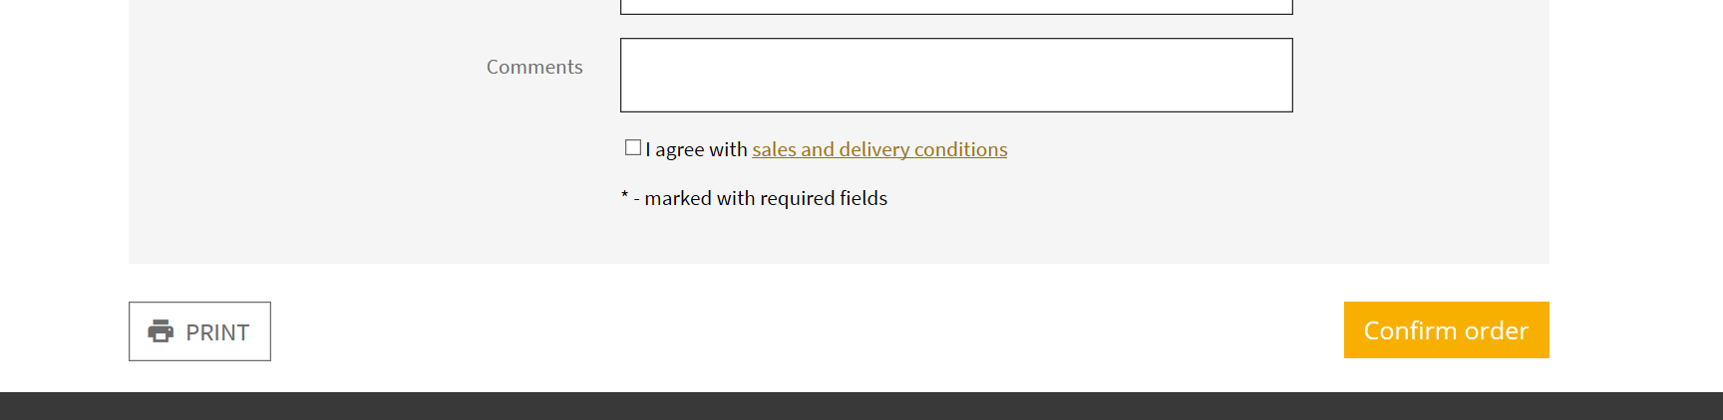
Task: Focus the Comments text box
Action: [956, 76]
